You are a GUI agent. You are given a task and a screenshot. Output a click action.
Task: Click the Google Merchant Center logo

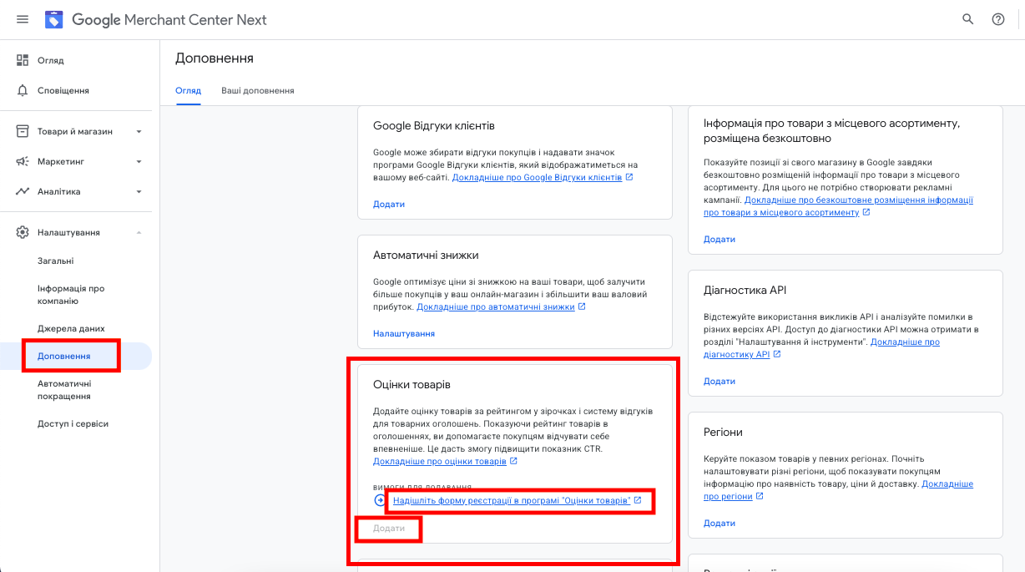(54, 19)
